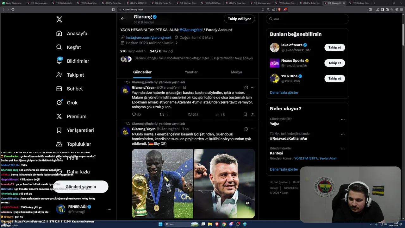Share the Lookman post
405x228 pixels.
click(252, 115)
